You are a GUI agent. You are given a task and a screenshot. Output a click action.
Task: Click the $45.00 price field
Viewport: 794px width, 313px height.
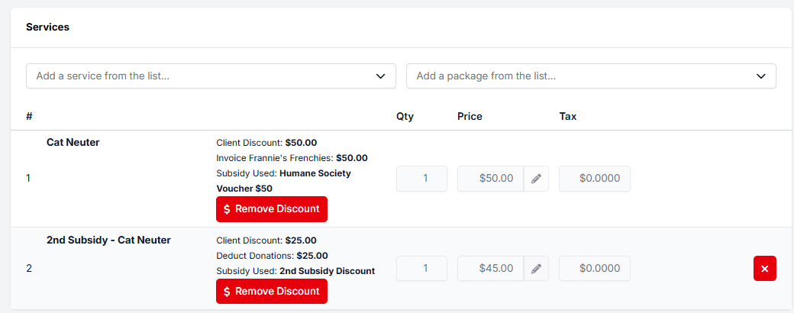coord(490,269)
